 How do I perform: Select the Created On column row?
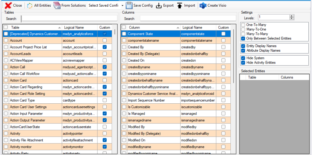176,60
